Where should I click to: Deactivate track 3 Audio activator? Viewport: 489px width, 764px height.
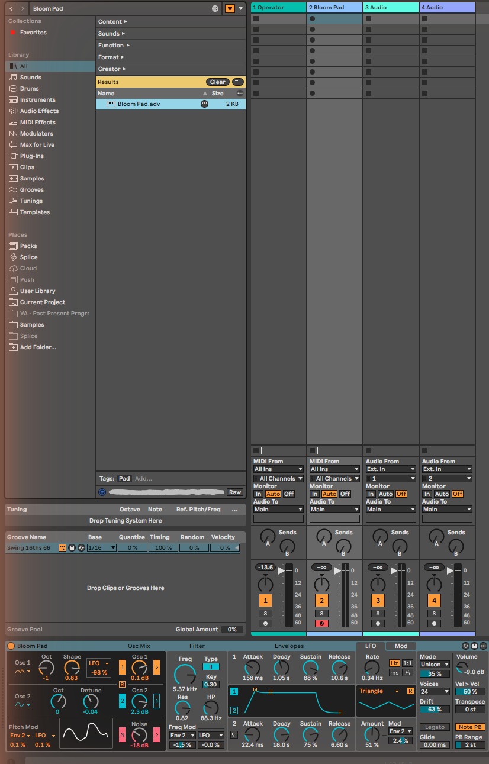(378, 600)
